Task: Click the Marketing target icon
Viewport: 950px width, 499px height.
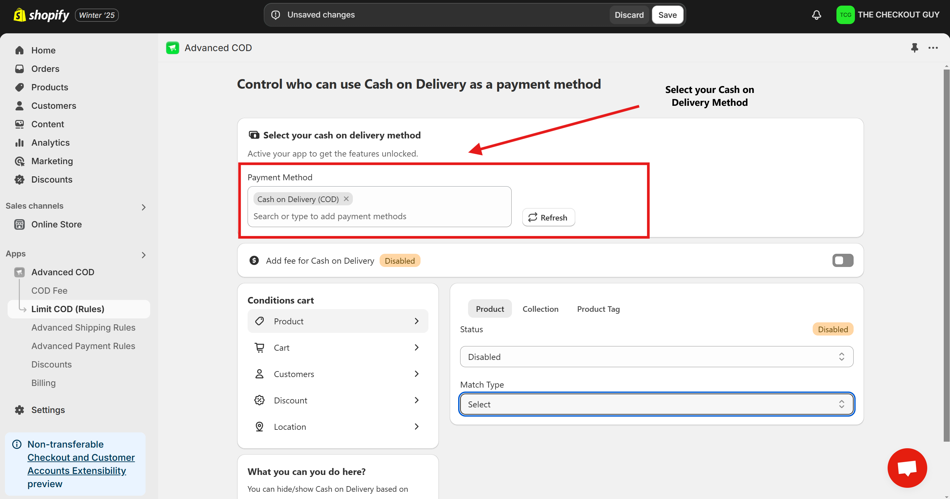Action: [19, 161]
